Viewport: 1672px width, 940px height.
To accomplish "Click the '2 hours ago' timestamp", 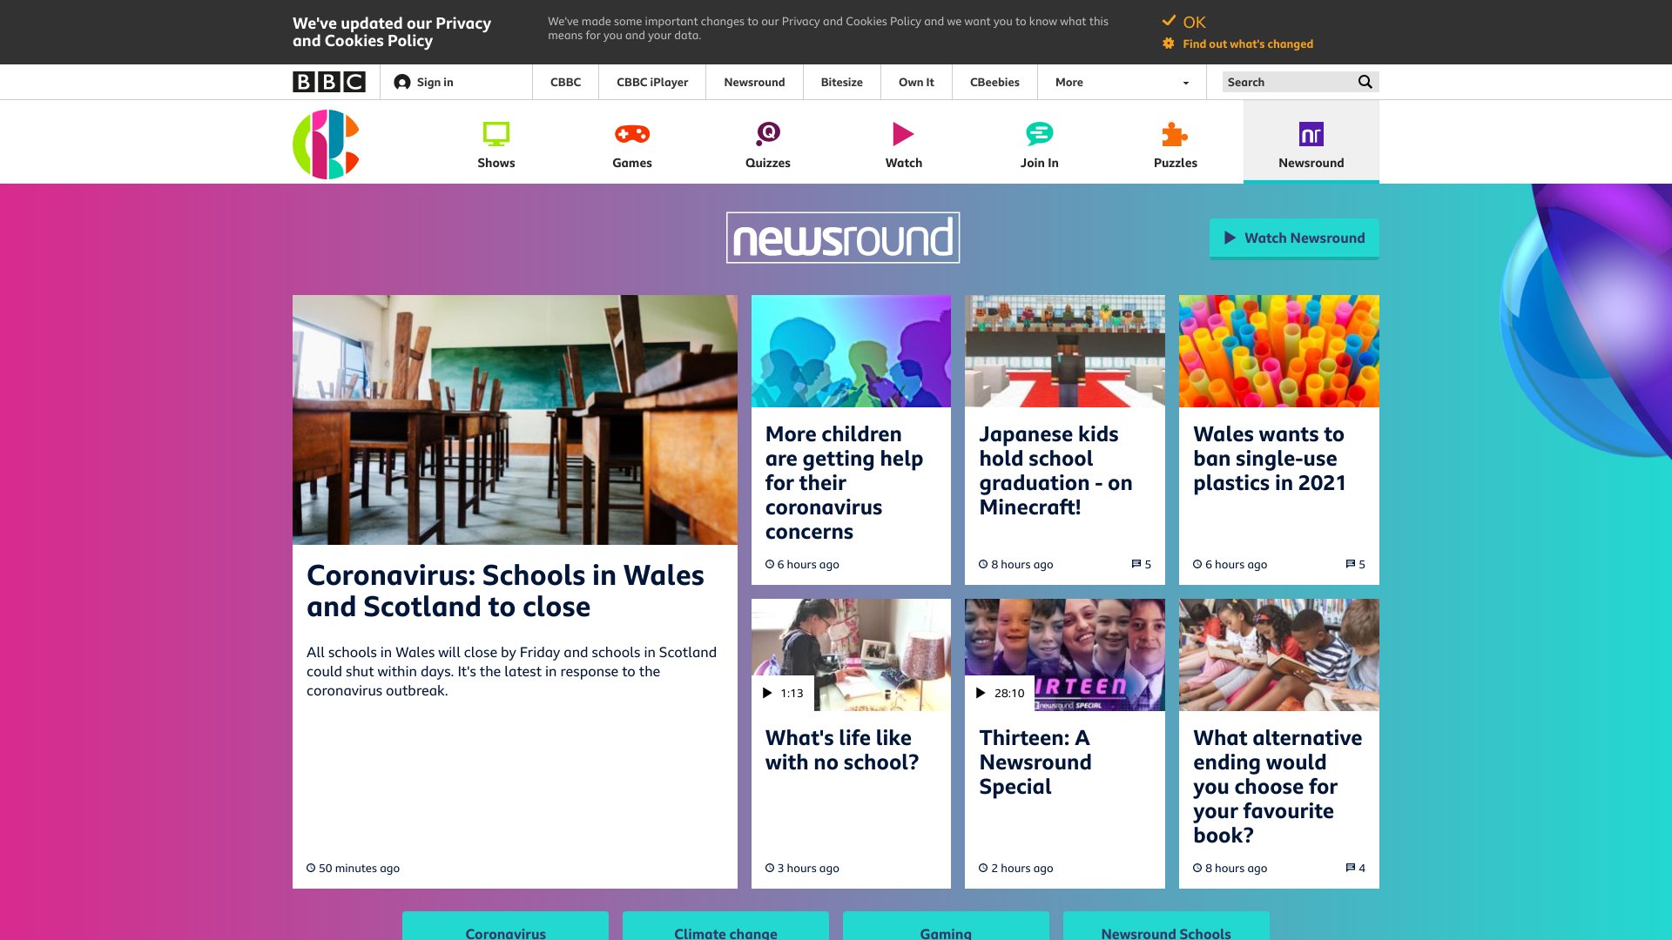I will point(1021,868).
